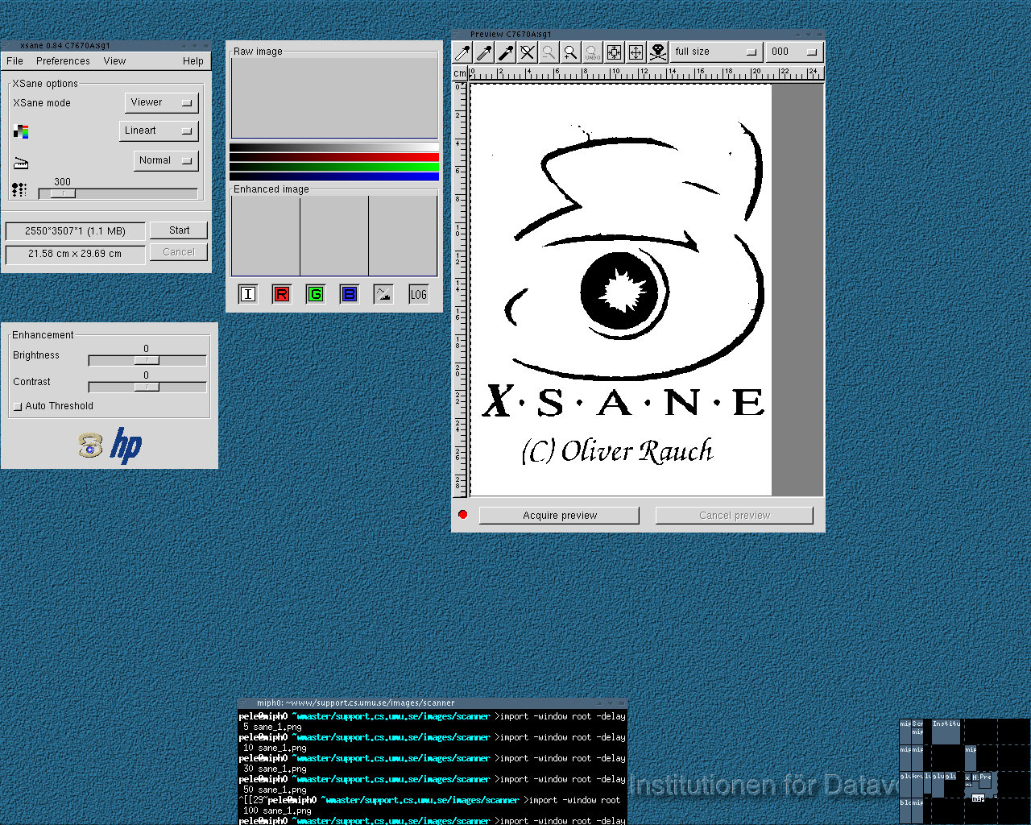Viewport: 1031px width, 825px height.
Task: Open the full size preset area dropdown
Action: (x=716, y=52)
